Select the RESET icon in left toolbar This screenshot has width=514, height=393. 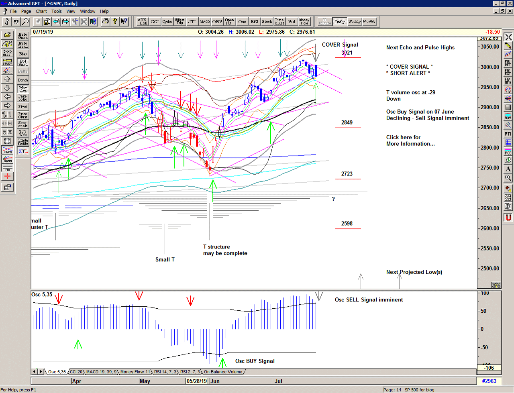coord(7,53)
